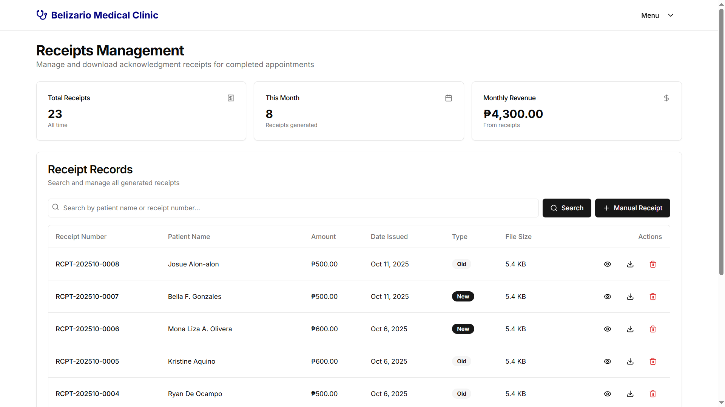Click the chevron next to Menu
This screenshot has height=407, width=725.
[x=671, y=15]
